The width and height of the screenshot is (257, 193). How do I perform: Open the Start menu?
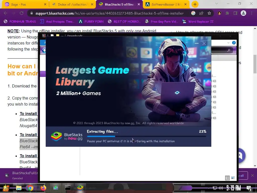coord(6,188)
